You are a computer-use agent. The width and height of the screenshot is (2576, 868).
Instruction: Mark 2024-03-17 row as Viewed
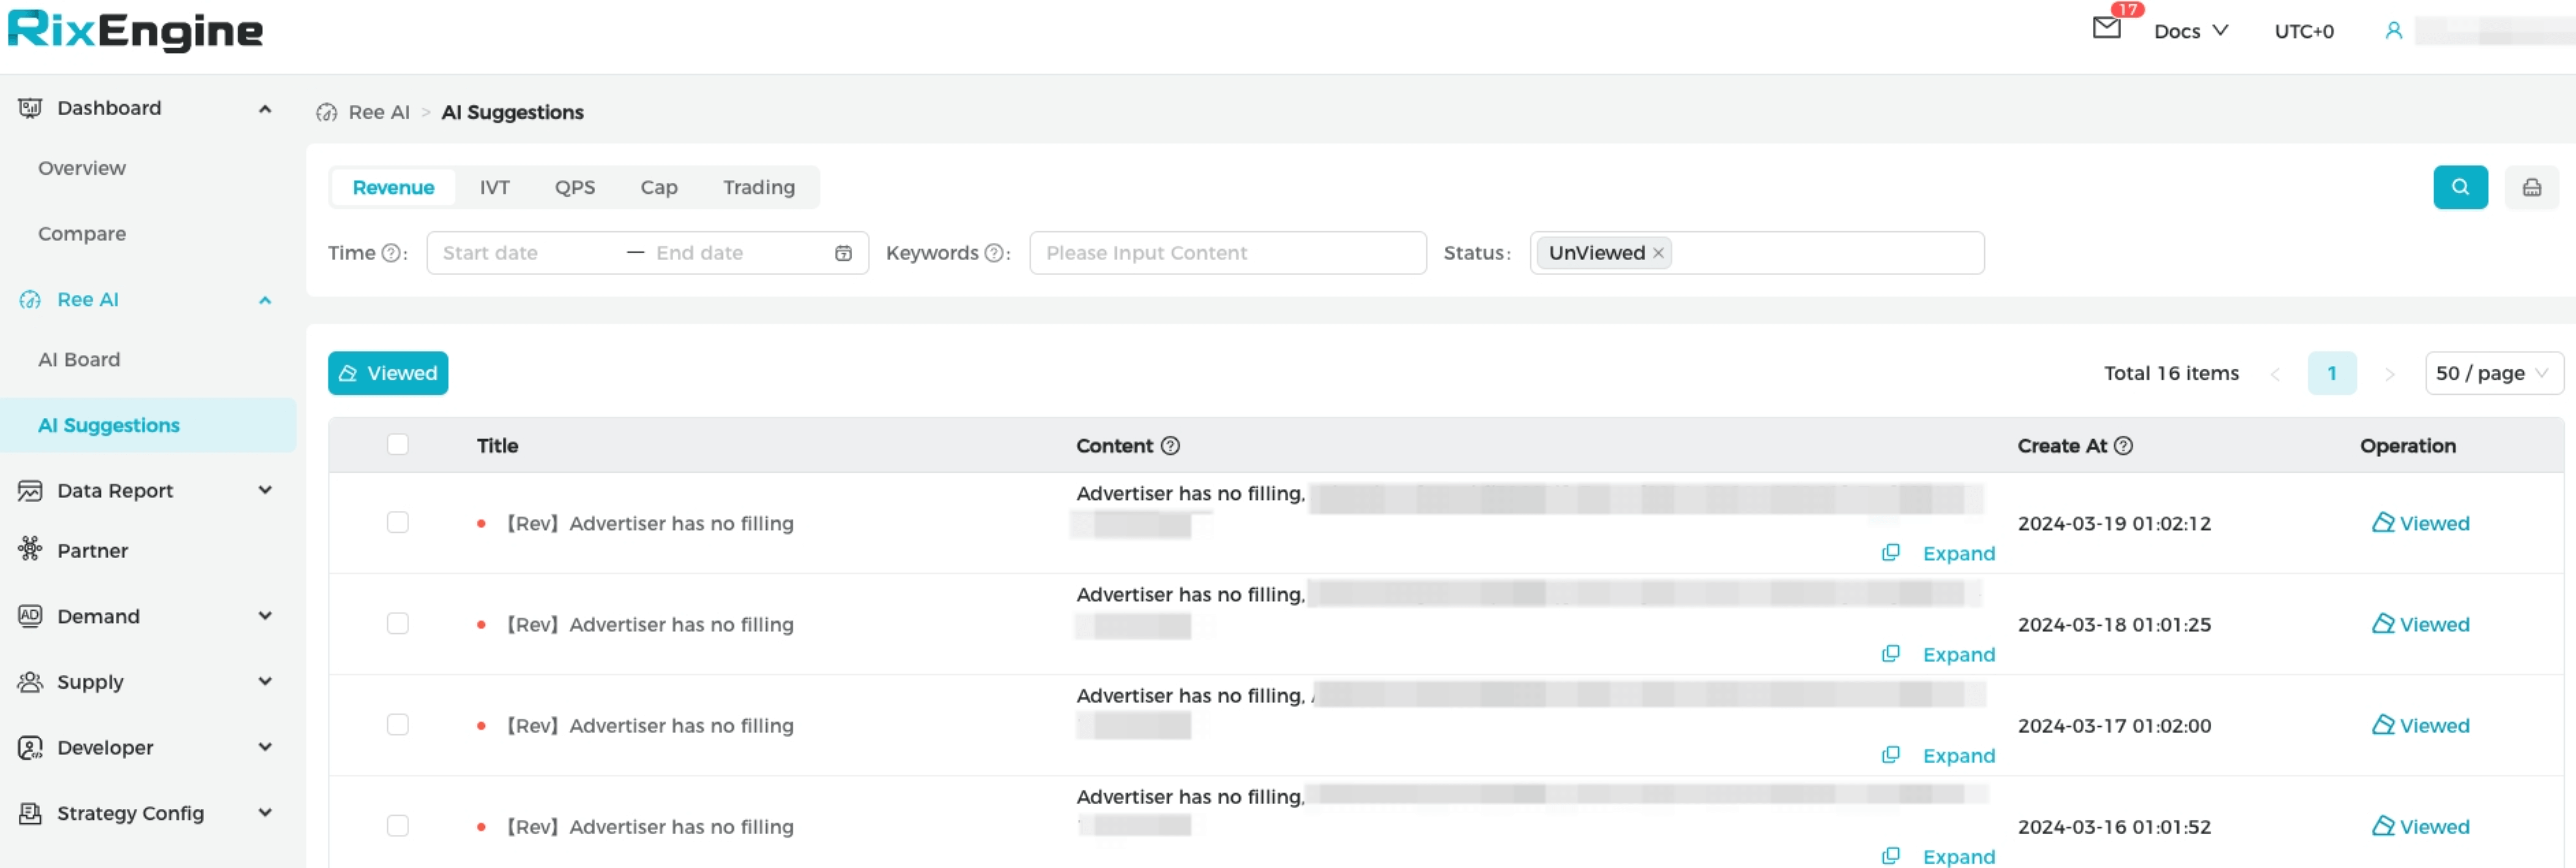[2420, 725]
